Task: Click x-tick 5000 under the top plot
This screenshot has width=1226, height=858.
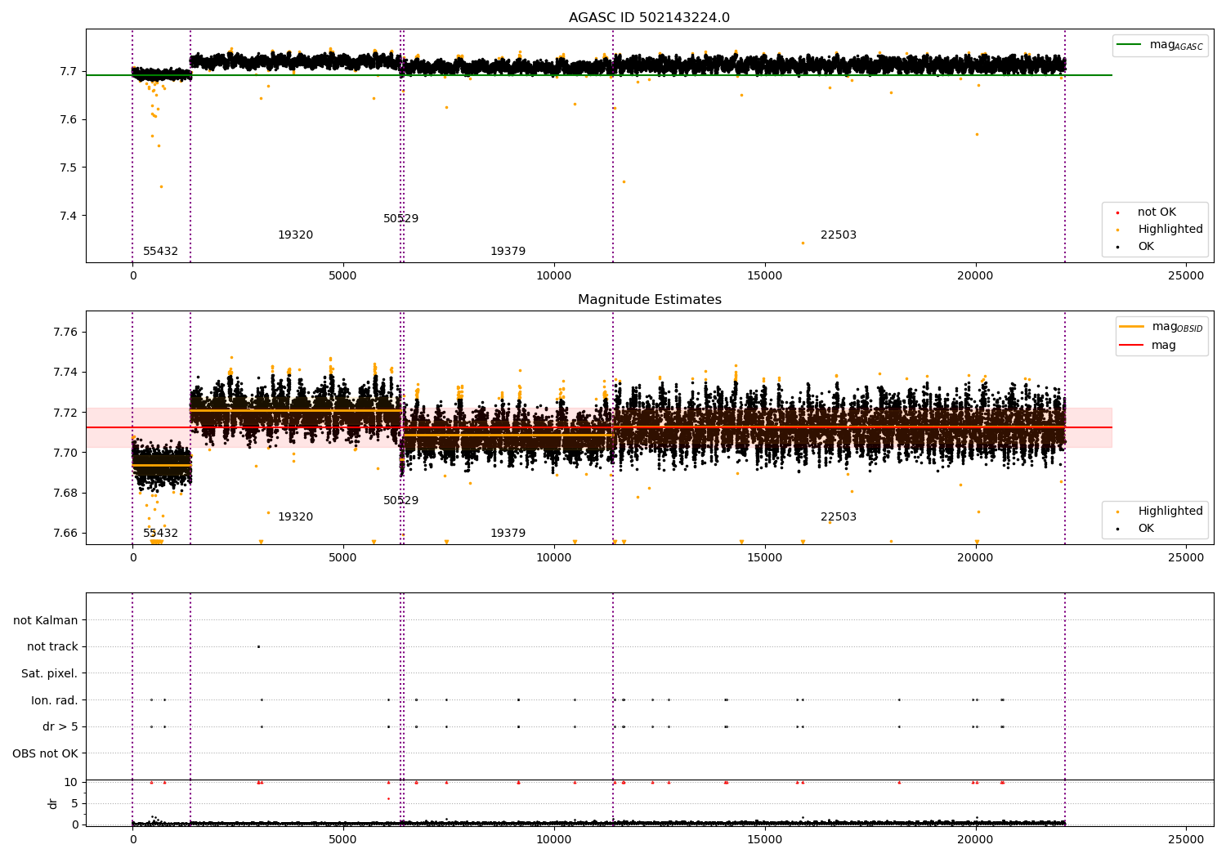Action: (x=342, y=276)
